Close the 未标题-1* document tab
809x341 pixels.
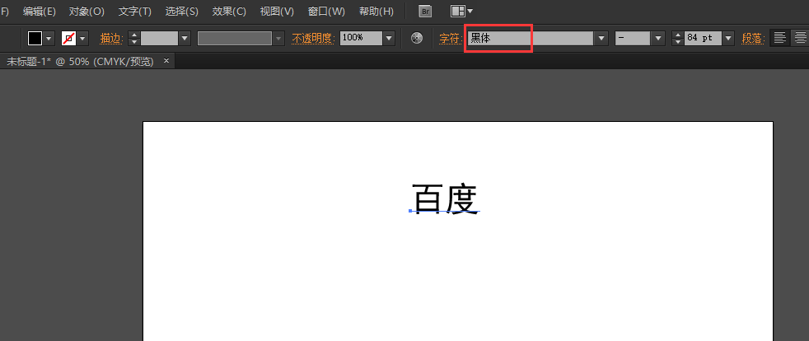click(x=166, y=61)
